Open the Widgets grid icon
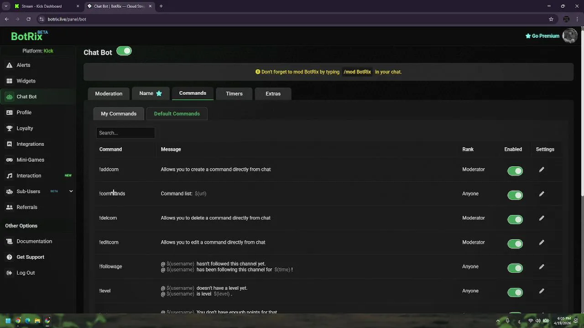Image resolution: width=584 pixels, height=328 pixels. (9, 81)
